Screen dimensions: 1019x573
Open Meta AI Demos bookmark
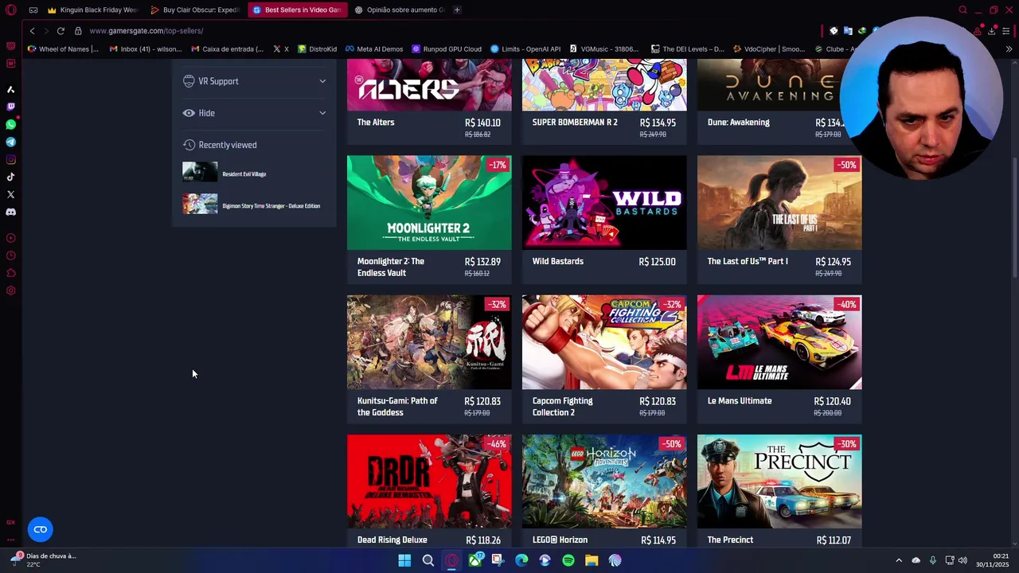click(374, 49)
